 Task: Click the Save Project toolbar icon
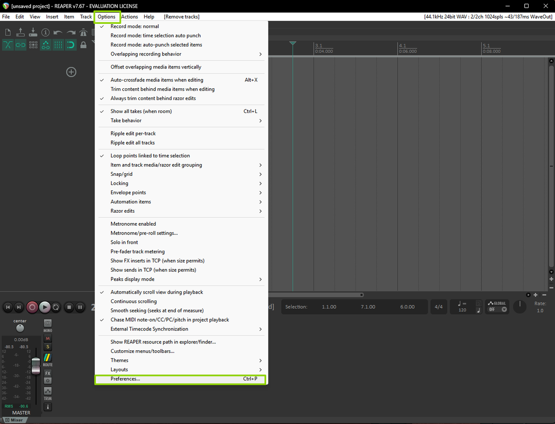pyautogui.click(x=33, y=32)
